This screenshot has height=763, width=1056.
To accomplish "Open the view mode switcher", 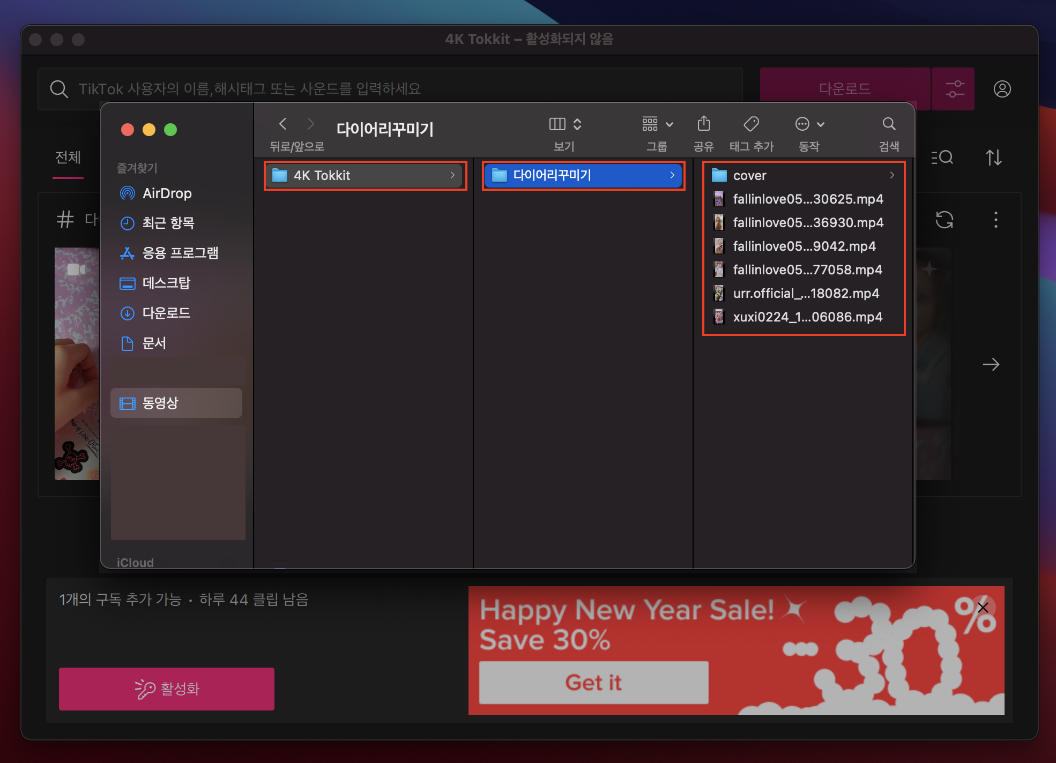I will pyautogui.click(x=565, y=124).
